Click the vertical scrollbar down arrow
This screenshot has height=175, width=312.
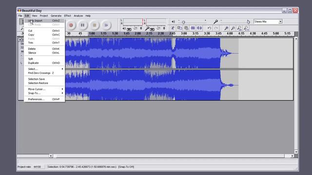(296, 152)
